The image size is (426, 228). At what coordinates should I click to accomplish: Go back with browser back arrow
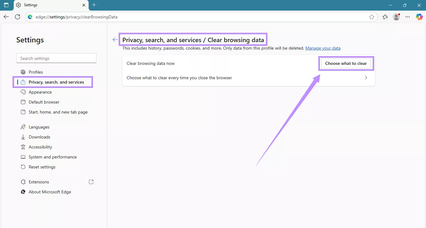pyautogui.click(x=6, y=17)
